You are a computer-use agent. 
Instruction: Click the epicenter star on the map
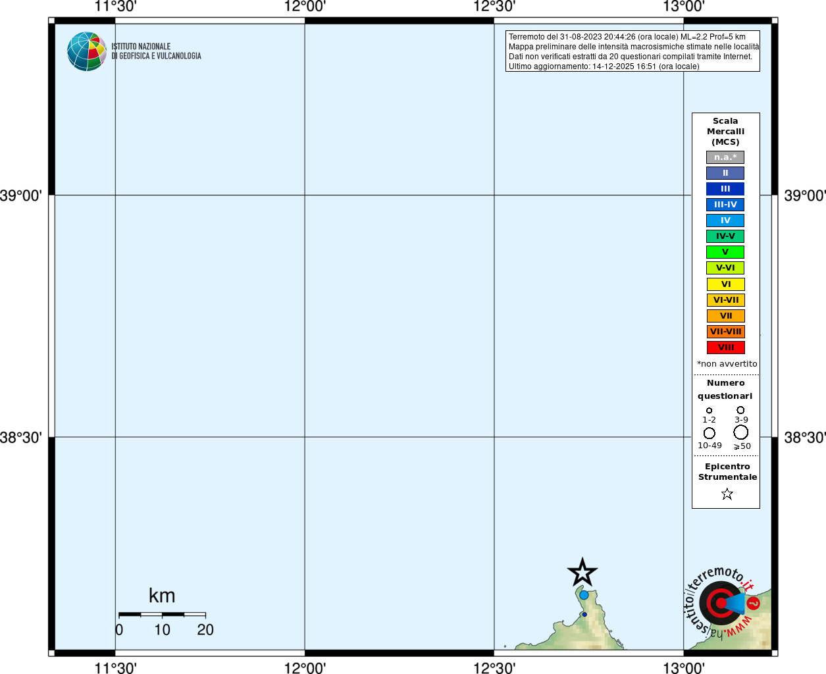point(582,573)
